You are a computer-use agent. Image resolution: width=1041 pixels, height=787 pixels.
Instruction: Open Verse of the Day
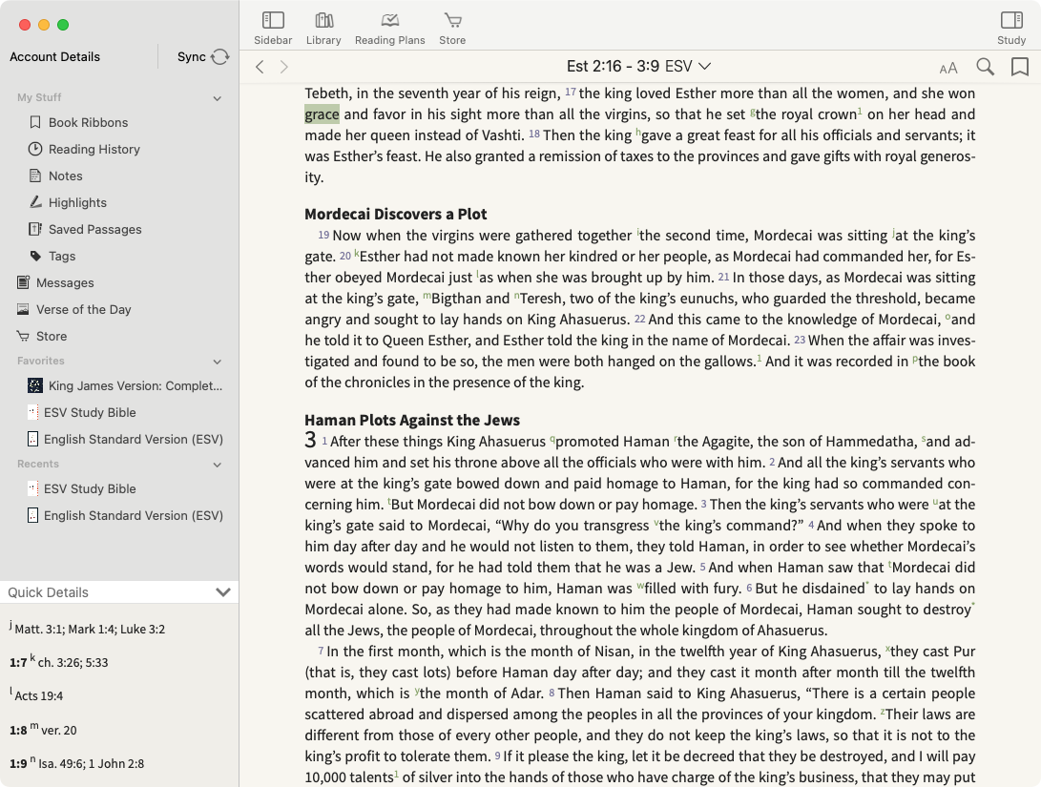(x=74, y=309)
